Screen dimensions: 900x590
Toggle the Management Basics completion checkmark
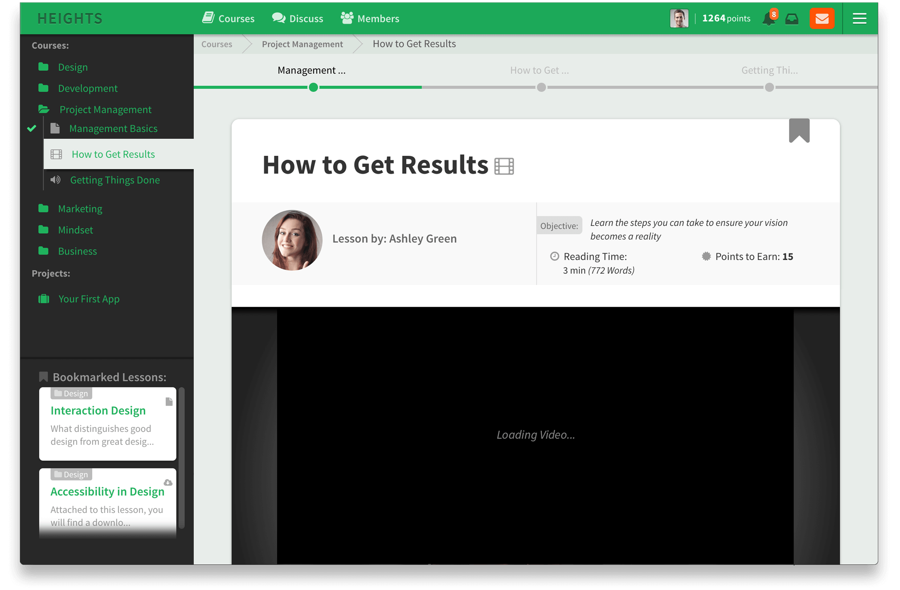[32, 129]
